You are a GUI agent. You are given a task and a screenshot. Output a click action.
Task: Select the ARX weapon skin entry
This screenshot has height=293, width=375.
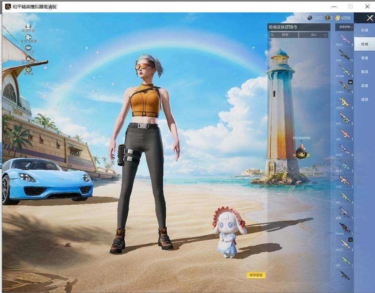(344, 260)
